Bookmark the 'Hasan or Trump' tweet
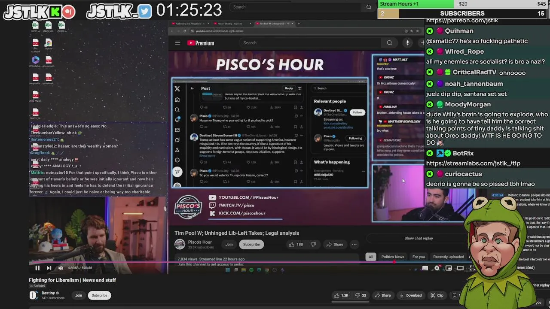This screenshot has width=550, height=309. pyautogui.click(x=295, y=127)
